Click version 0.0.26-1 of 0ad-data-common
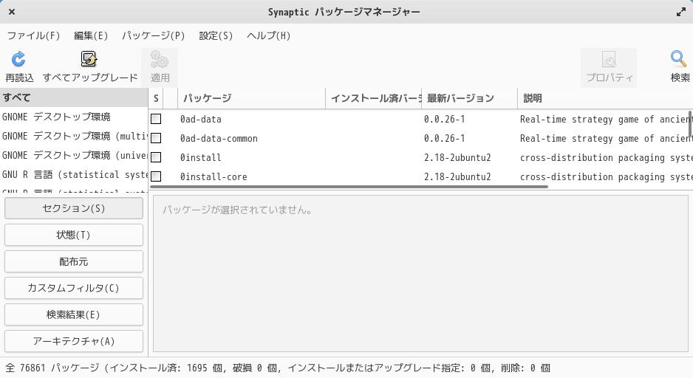693x378 pixels. (x=444, y=138)
